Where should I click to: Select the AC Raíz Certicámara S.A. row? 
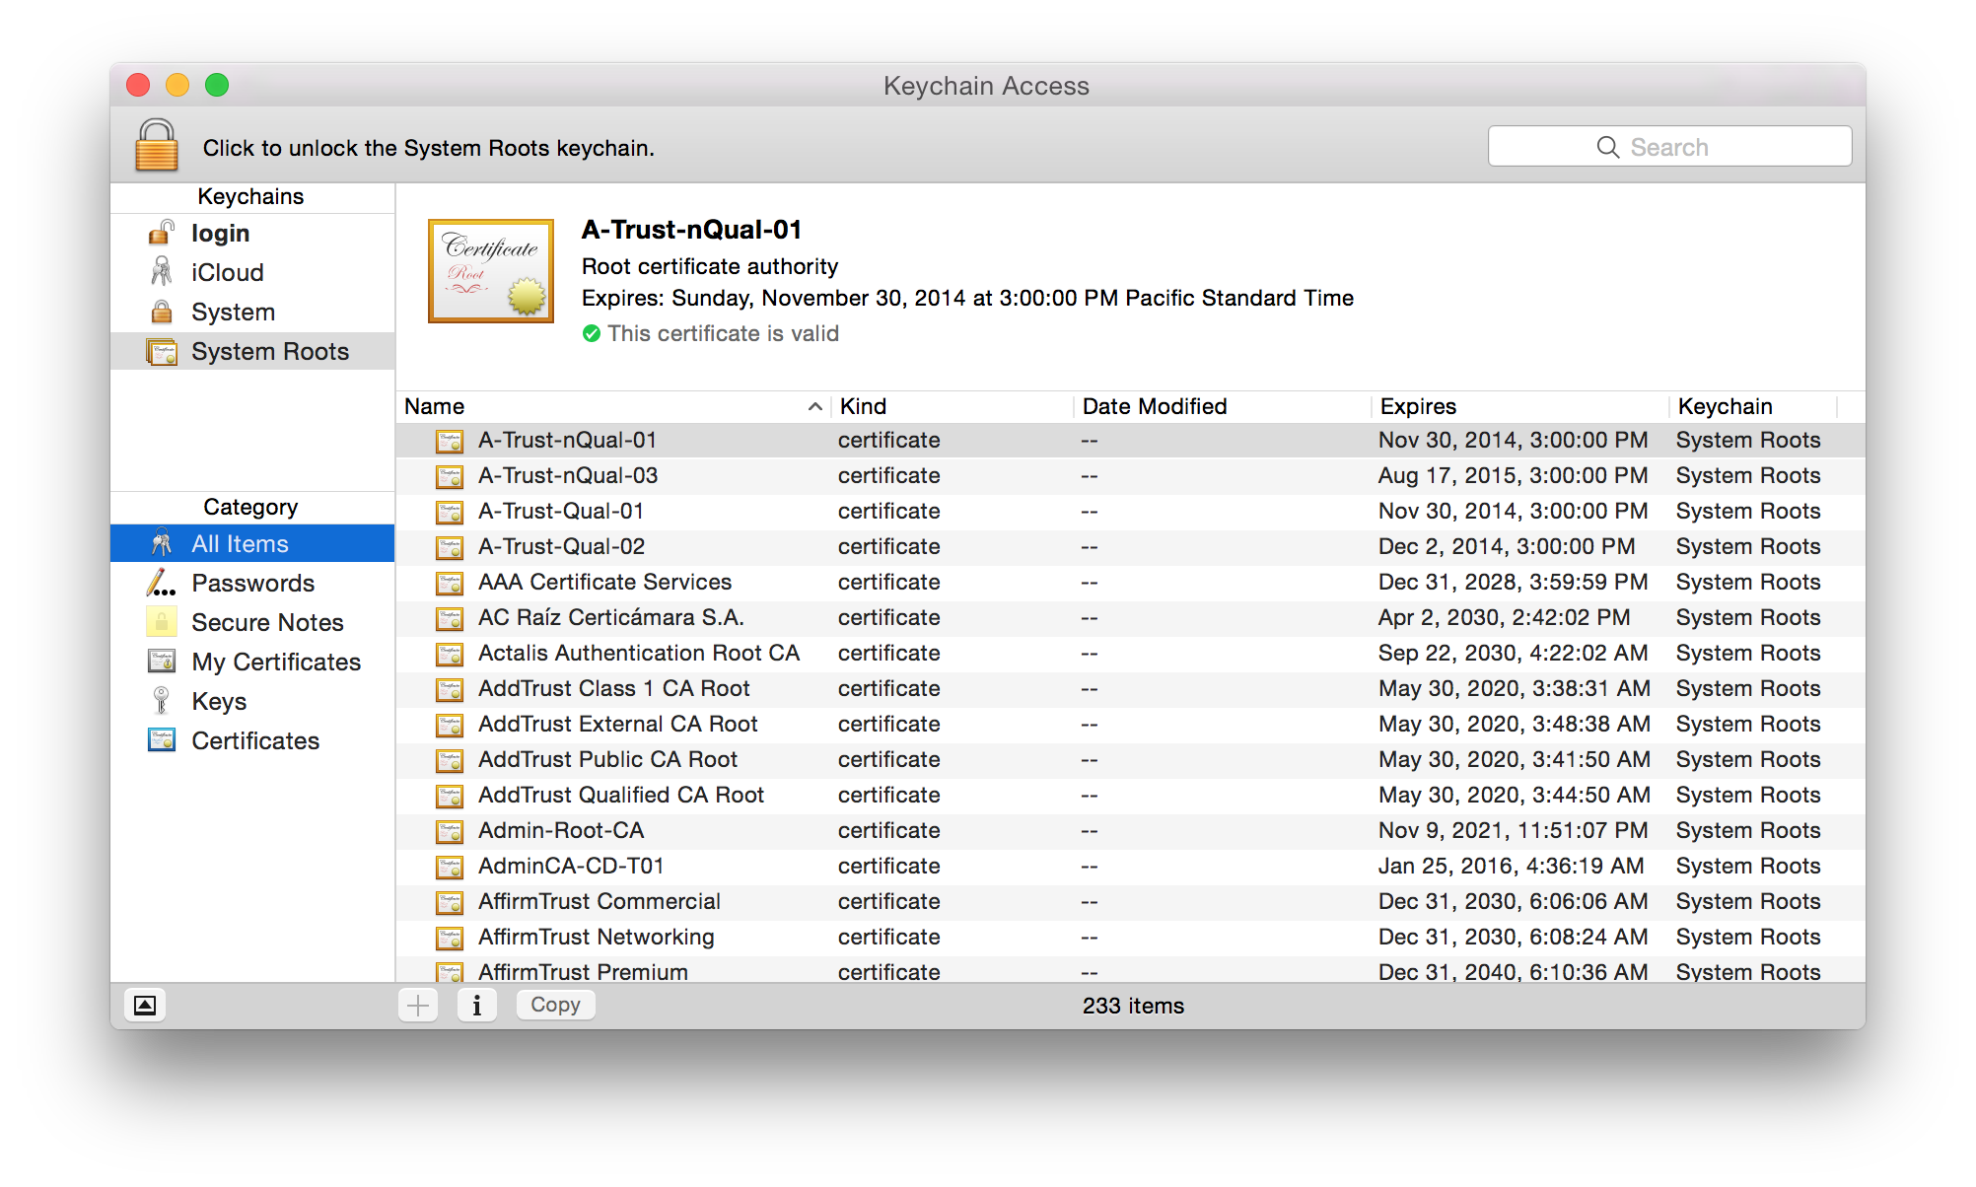pos(1130,617)
